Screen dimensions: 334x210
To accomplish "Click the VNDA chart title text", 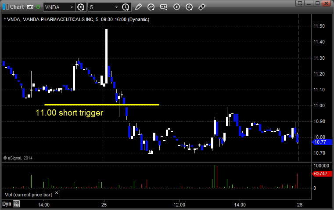I will 77,19.
